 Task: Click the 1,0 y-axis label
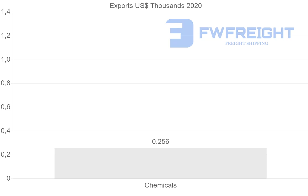tap(5, 60)
